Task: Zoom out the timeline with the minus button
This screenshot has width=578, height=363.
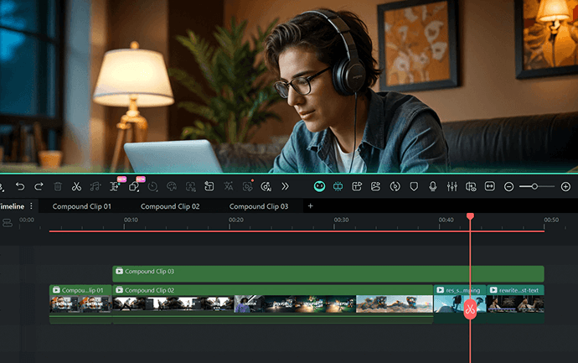Action: click(508, 187)
